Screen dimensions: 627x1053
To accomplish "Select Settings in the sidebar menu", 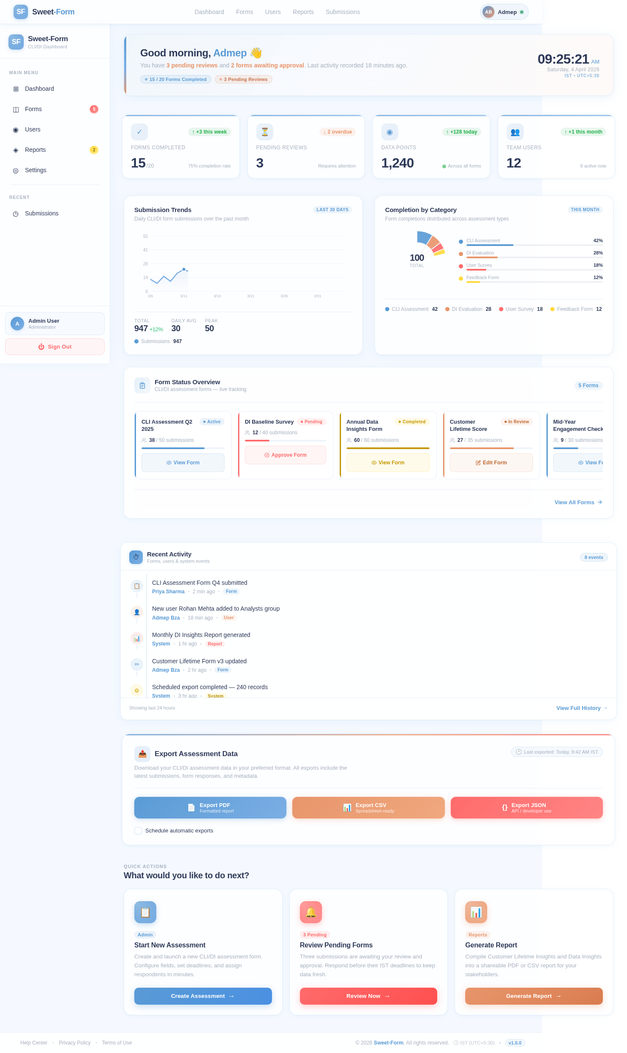I will click(55, 170).
